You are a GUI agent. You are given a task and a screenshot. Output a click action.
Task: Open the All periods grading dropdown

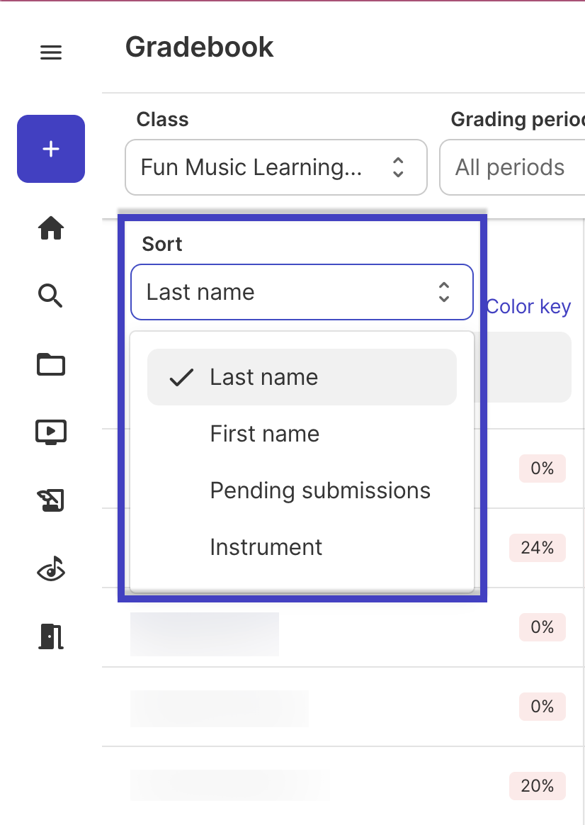[512, 167]
